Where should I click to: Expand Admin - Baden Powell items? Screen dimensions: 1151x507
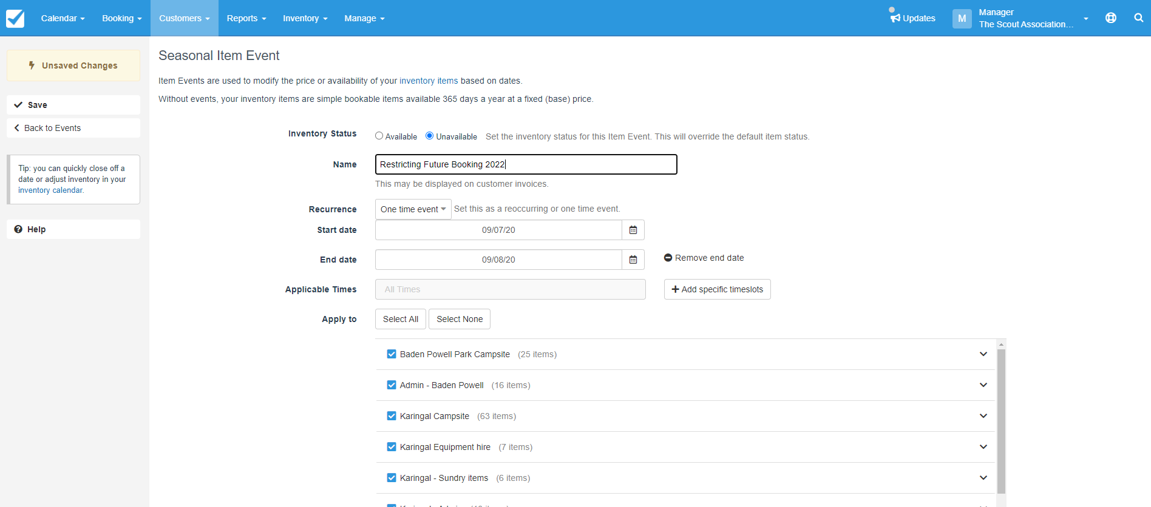(x=983, y=385)
